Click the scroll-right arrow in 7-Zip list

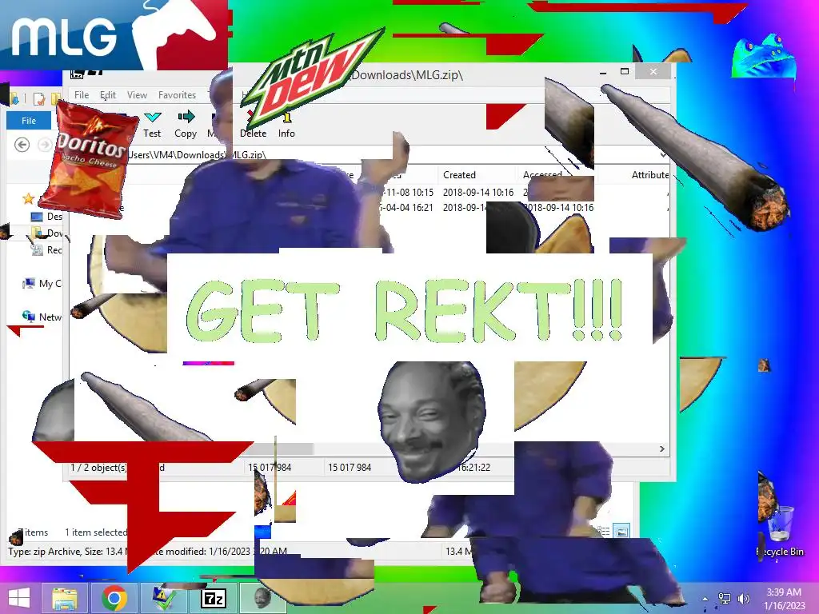pyautogui.click(x=661, y=449)
